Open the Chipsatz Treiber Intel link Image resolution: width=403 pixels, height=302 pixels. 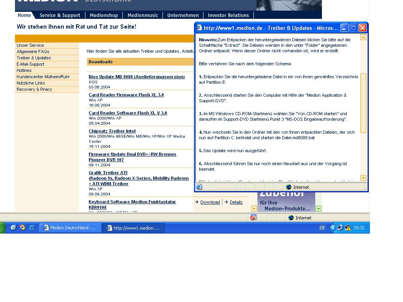coord(112,131)
